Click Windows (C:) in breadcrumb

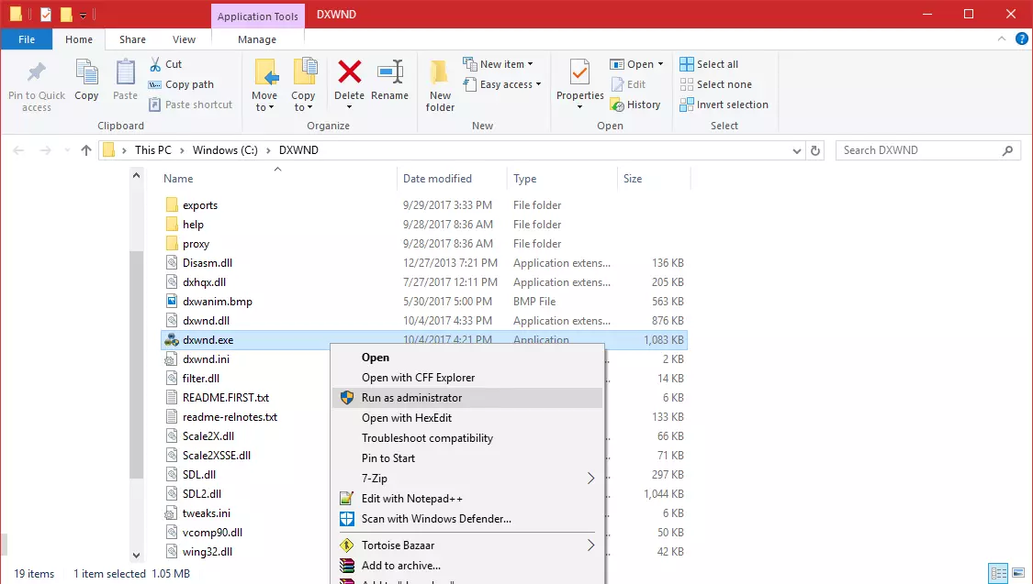tap(225, 150)
